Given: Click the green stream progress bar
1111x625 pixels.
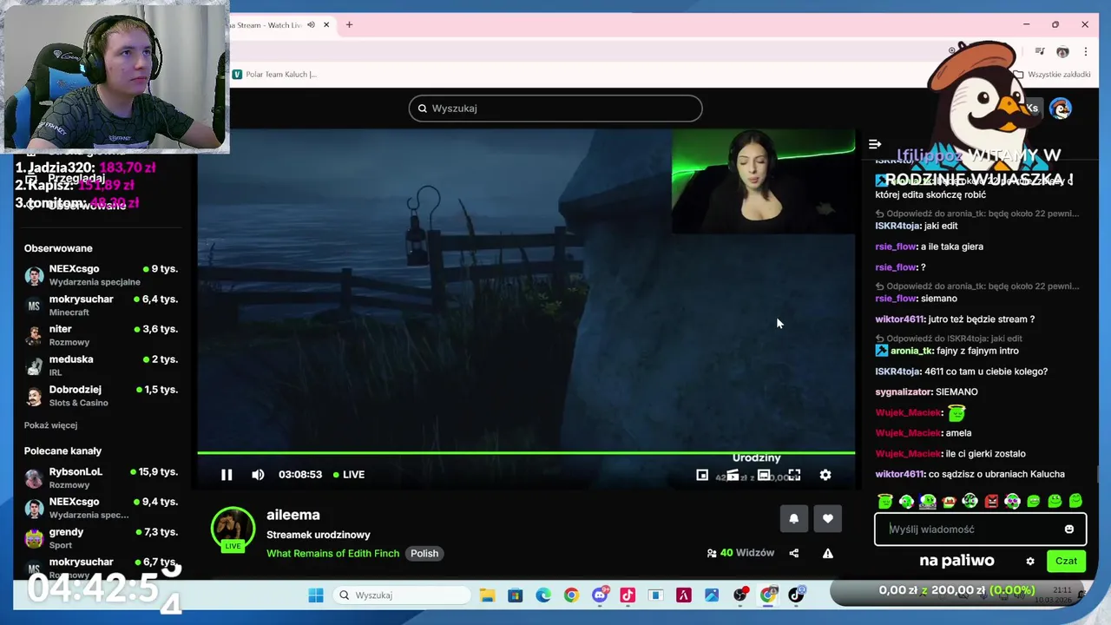Looking at the screenshot, I should (526, 453).
